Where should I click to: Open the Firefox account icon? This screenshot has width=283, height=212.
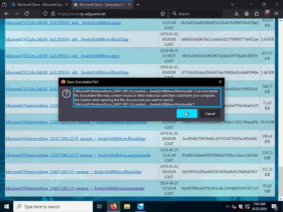click(x=247, y=14)
